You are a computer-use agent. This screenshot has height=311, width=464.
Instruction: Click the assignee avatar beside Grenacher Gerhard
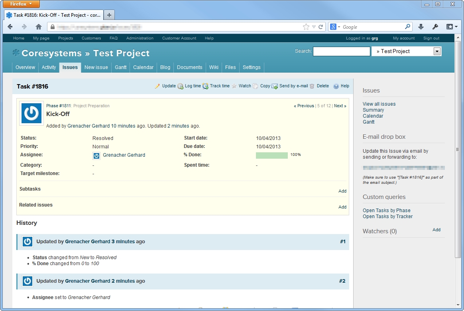96,155
